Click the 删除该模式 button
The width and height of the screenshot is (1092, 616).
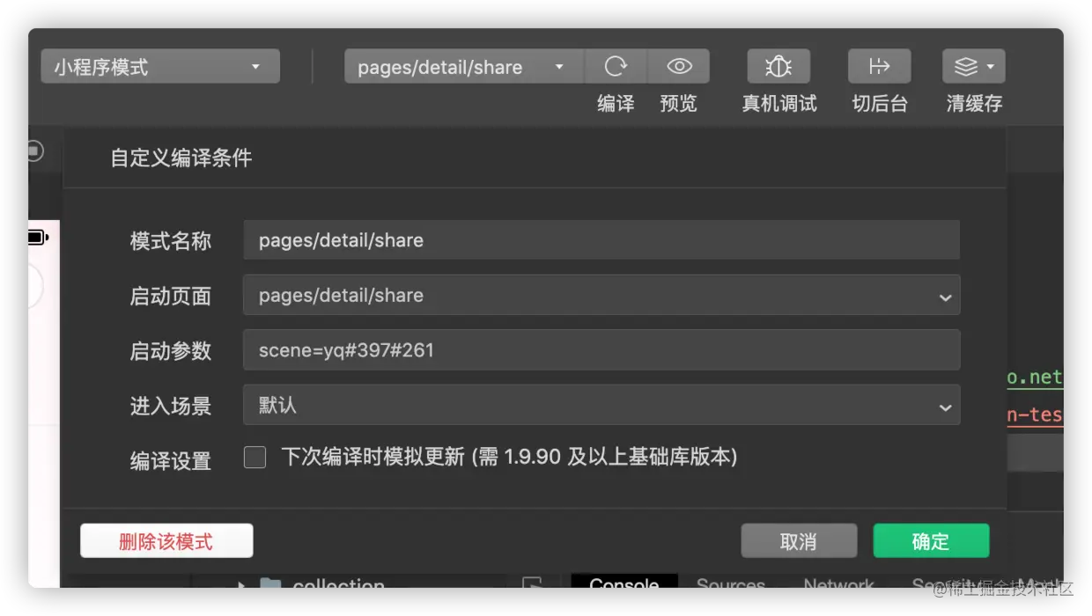166,541
